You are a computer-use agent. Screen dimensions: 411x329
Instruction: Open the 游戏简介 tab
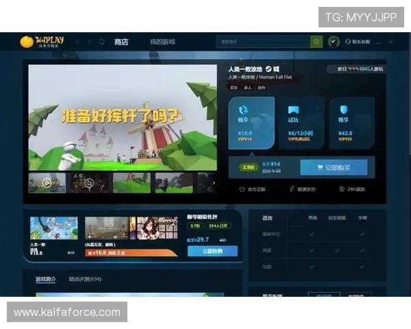[46, 279]
